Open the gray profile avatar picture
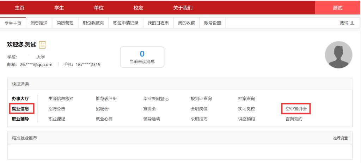Screen dimensions: 361x163 click(338, 55)
